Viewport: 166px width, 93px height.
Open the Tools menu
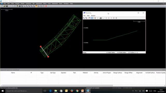click(60, 4)
